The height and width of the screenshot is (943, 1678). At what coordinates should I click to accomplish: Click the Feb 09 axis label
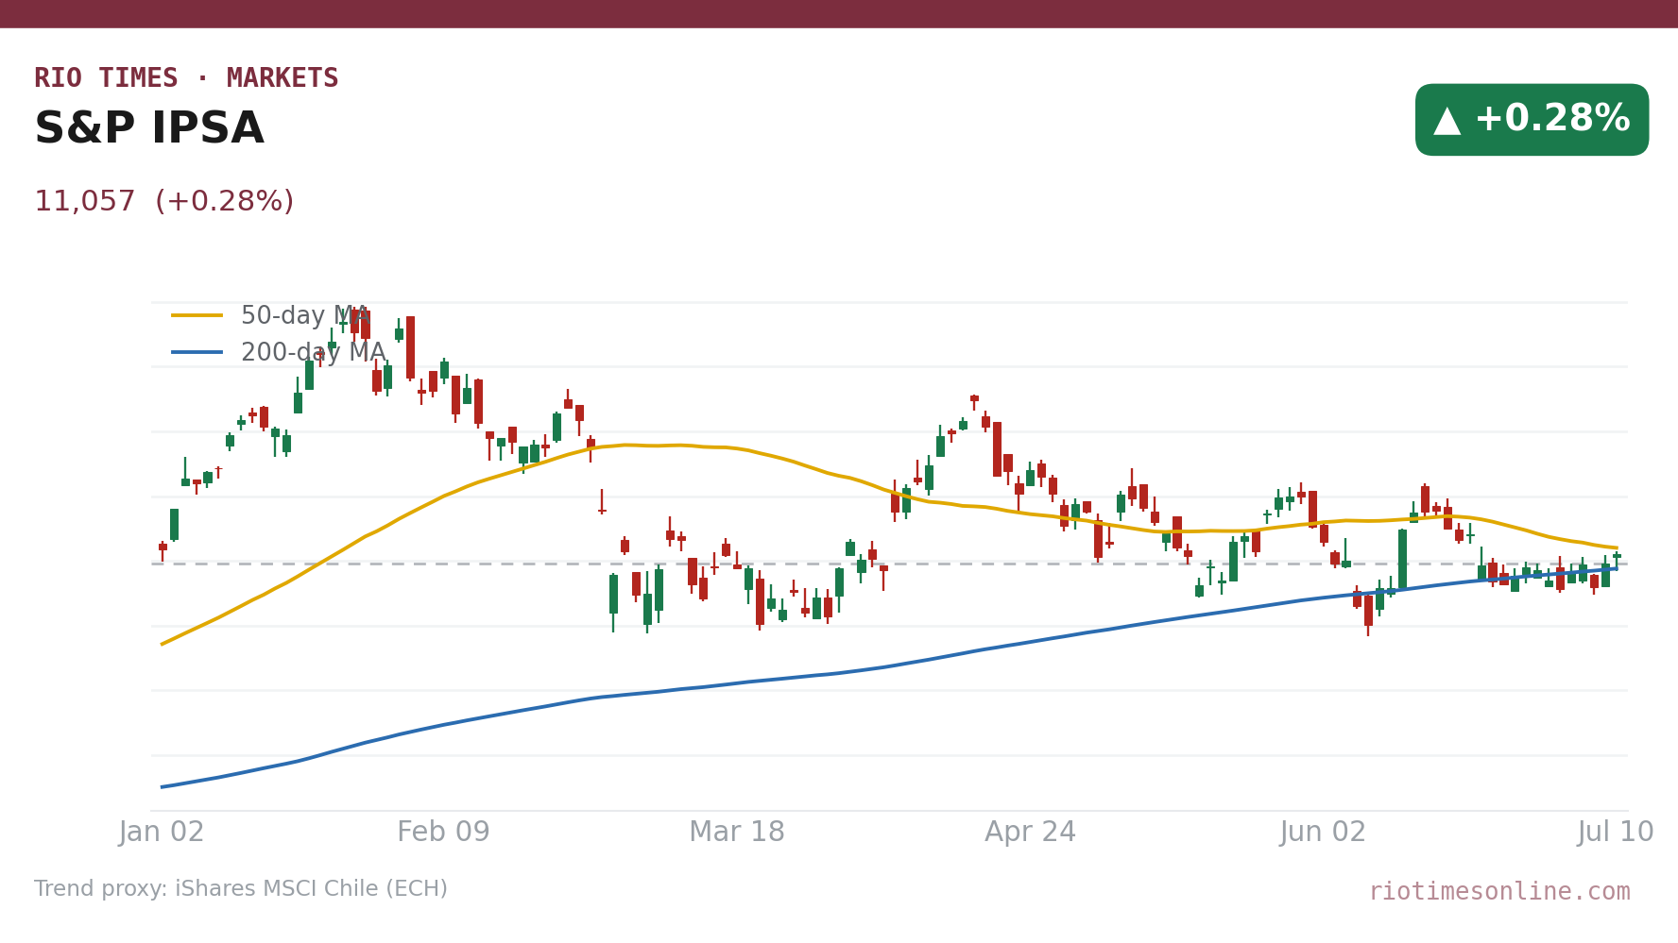(x=443, y=833)
